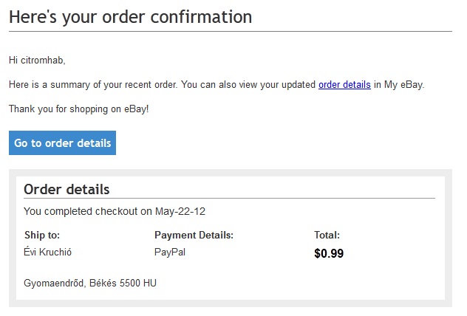This screenshot has width=467, height=316.
Task: Click the city name 'Gyomaendrőd' in the address
Action: coord(55,283)
